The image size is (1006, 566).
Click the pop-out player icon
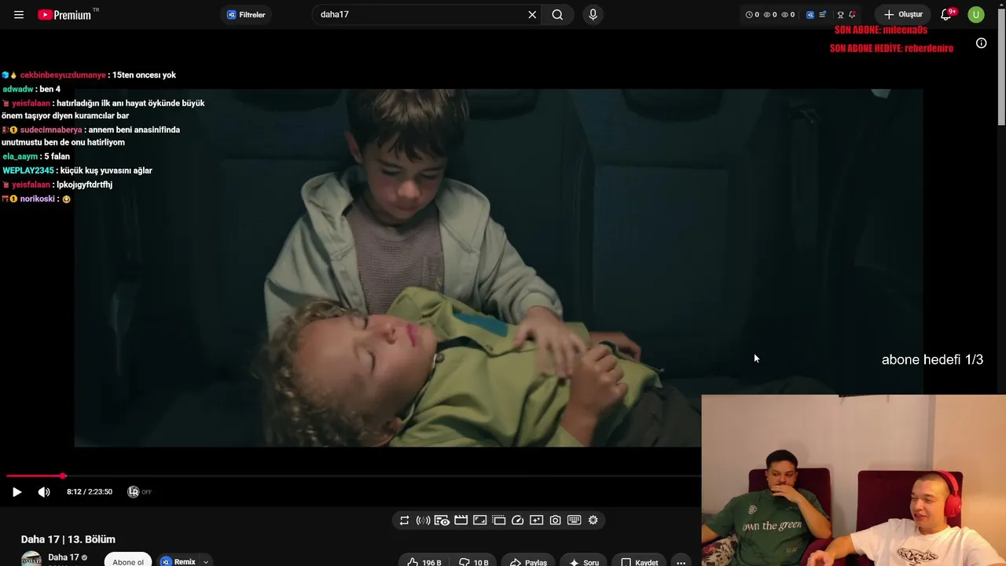499,520
